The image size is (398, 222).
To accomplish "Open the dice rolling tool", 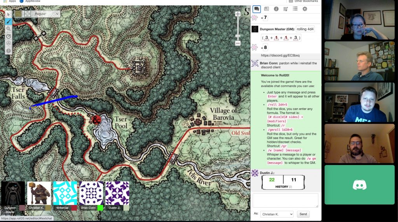I will (x=9, y=43).
